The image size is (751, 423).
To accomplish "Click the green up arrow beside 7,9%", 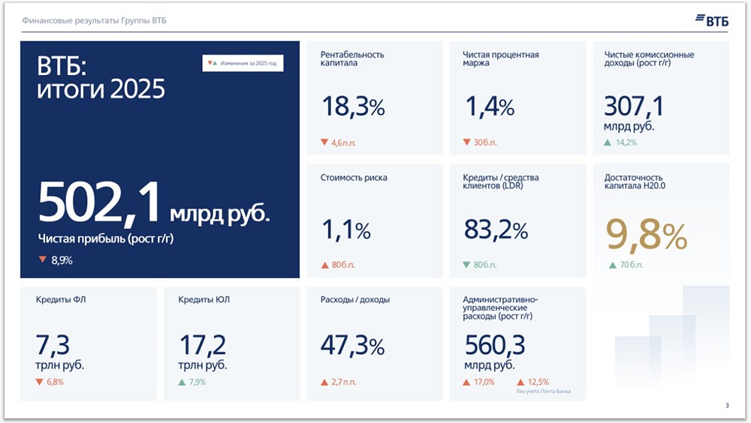I will click(182, 382).
